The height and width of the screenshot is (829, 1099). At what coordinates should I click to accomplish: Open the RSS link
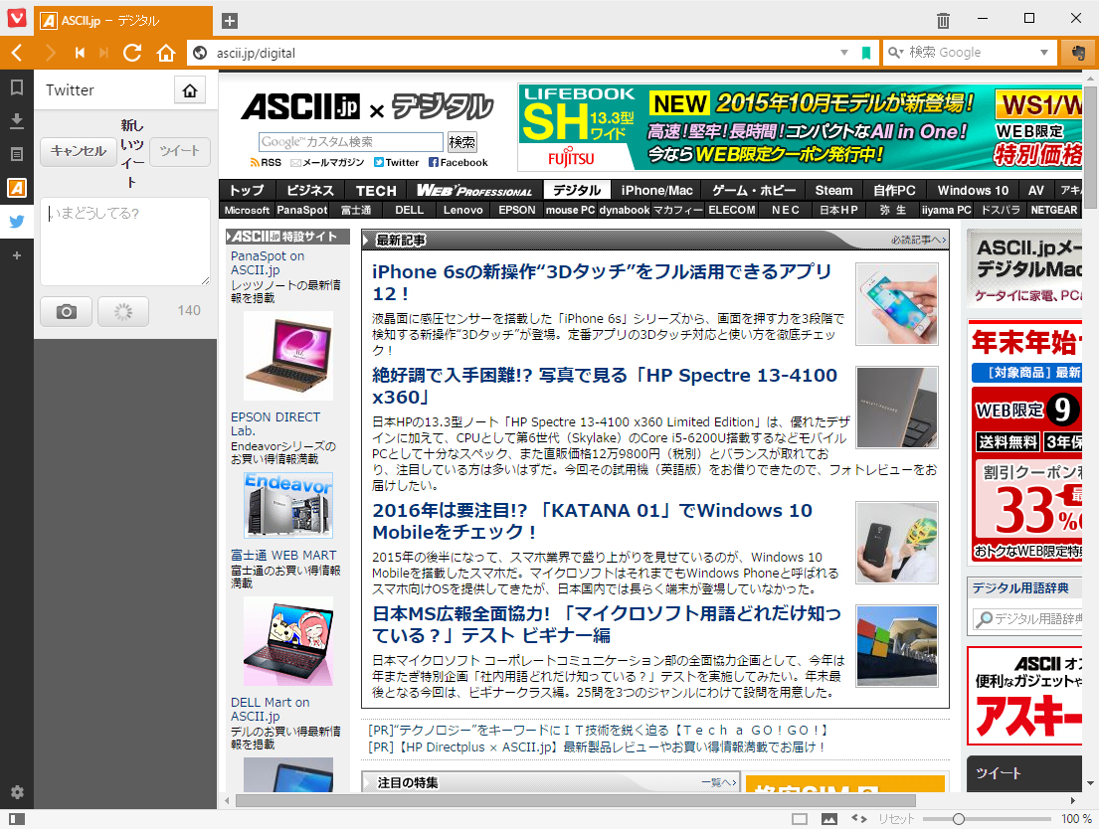click(x=266, y=163)
